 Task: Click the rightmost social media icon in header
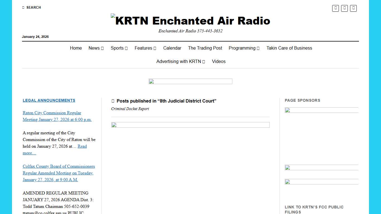click(353, 8)
